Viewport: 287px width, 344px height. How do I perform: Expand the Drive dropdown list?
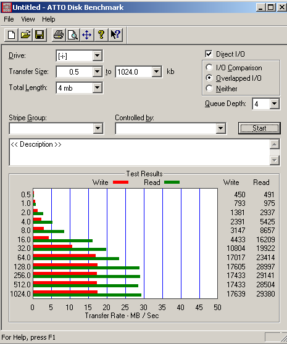click(x=98, y=55)
